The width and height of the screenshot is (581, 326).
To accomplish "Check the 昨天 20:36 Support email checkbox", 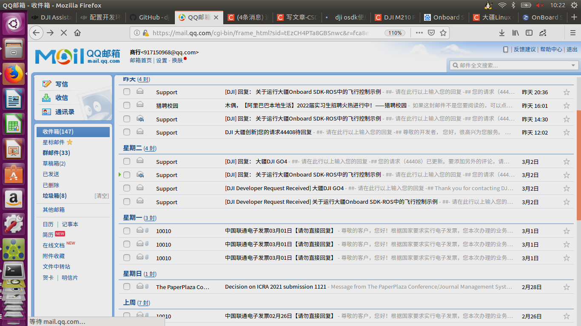I will click(x=127, y=92).
